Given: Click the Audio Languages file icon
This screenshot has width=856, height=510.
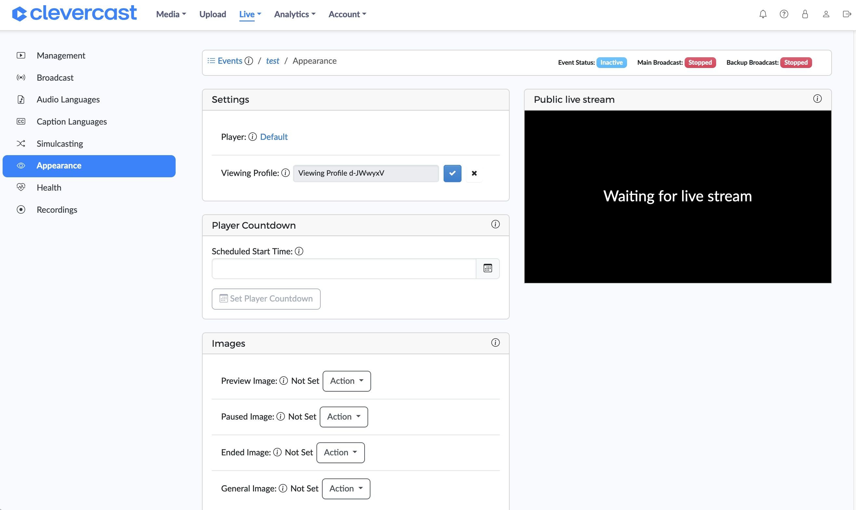Looking at the screenshot, I should click(21, 99).
